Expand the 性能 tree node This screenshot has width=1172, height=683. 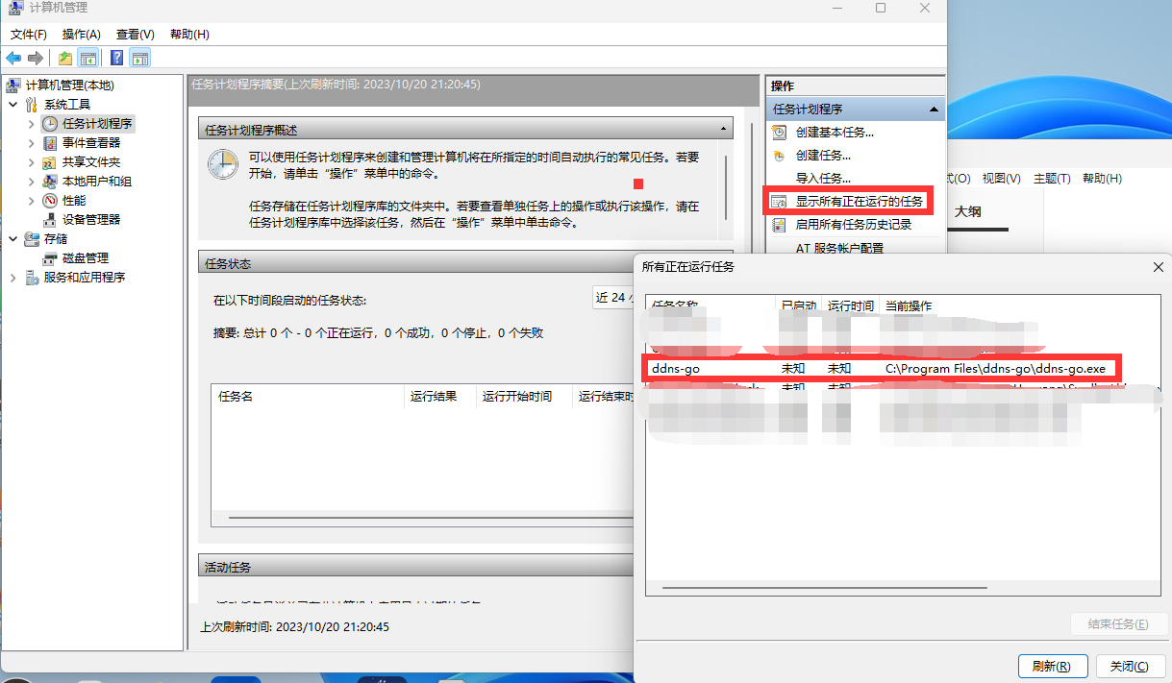[x=32, y=201]
